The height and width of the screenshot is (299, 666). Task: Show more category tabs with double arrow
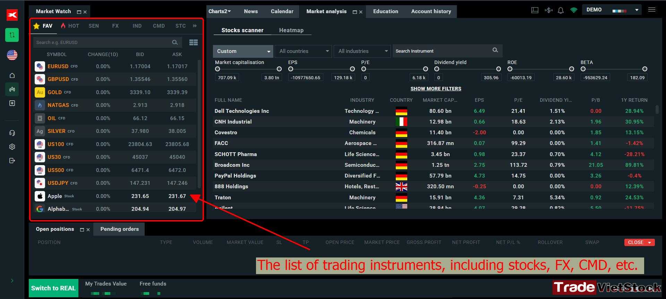(x=195, y=26)
